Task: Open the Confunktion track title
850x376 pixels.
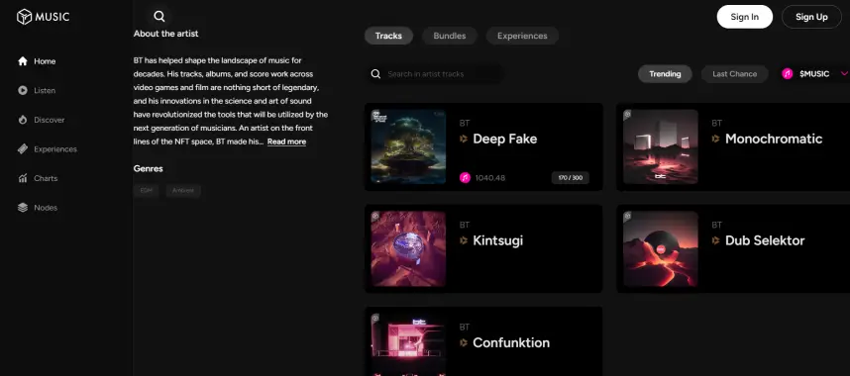Action: click(x=511, y=342)
